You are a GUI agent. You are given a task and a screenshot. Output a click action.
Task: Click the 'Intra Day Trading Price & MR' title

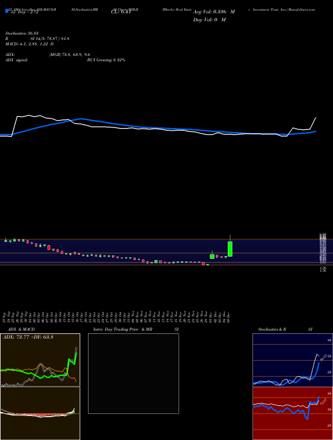[x=123, y=329]
